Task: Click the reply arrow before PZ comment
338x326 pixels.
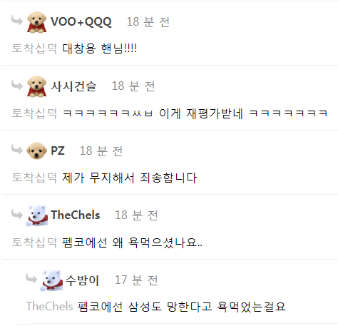Action: (x=17, y=149)
